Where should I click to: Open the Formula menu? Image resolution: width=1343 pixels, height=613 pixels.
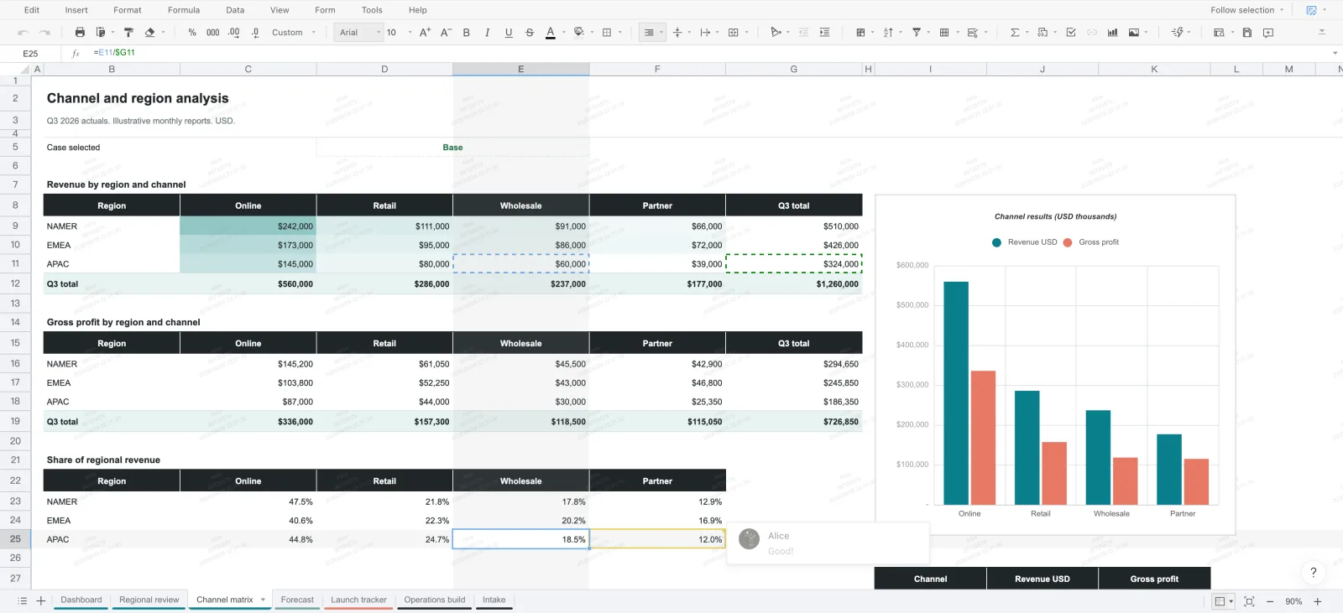point(184,10)
